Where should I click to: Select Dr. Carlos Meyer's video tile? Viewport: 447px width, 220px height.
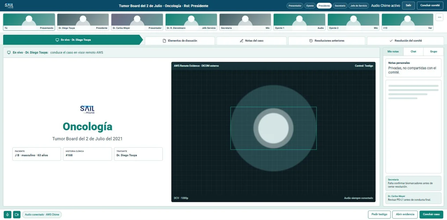(137, 22)
